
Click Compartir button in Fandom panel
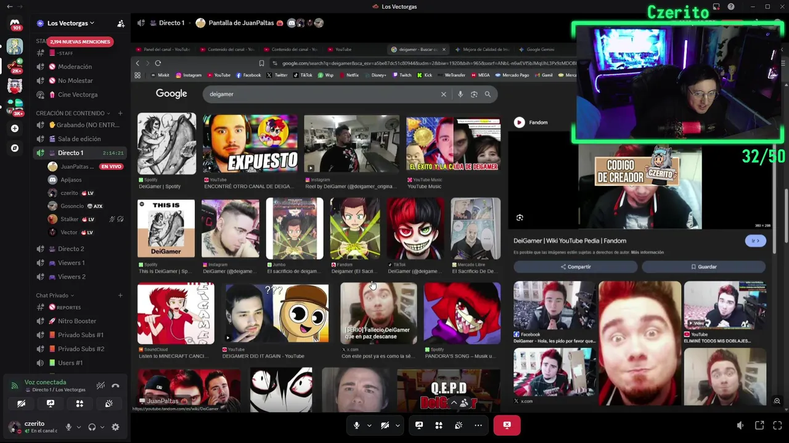pyautogui.click(x=576, y=267)
